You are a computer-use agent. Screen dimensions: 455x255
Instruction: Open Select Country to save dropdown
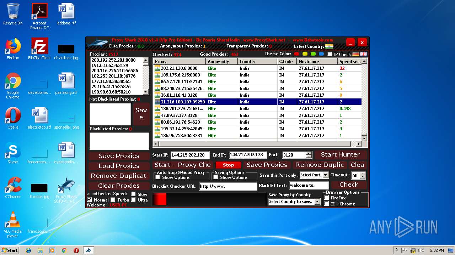(317, 202)
